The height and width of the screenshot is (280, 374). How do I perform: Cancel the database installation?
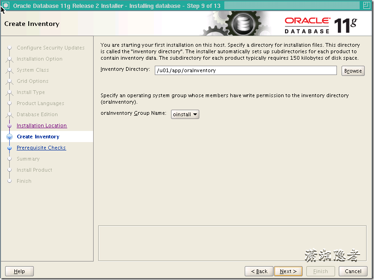353,271
